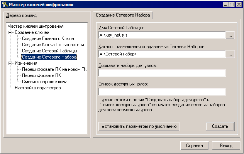The height and width of the screenshot is (154, 244).
Task: Open Настройка параметров in command tree
Action: click(x=38, y=88)
